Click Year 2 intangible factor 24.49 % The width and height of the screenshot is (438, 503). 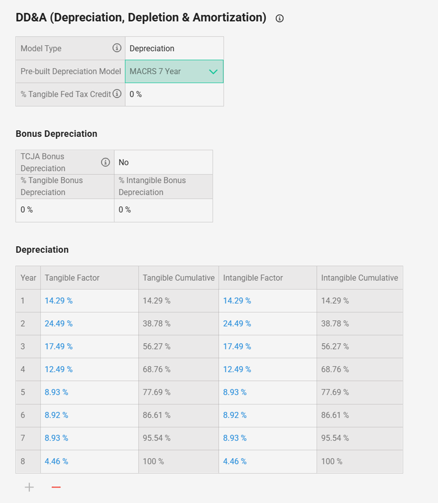237,324
